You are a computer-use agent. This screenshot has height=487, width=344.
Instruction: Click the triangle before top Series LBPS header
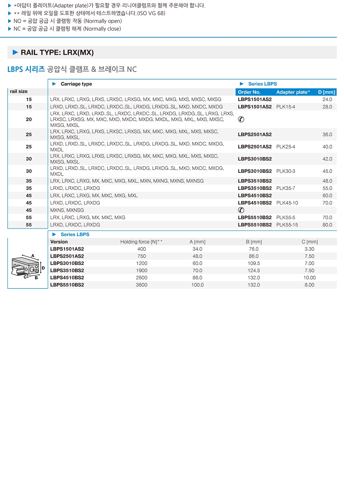coord(241,84)
